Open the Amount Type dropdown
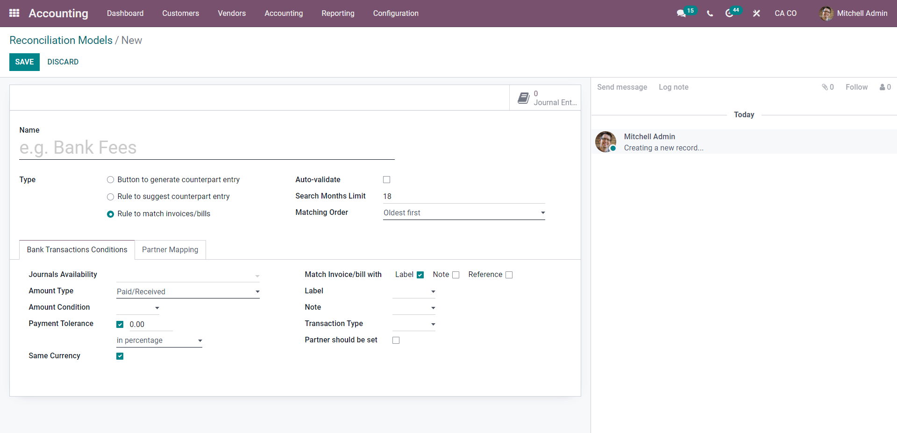This screenshot has height=433, width=897. (x=188, y=291)
